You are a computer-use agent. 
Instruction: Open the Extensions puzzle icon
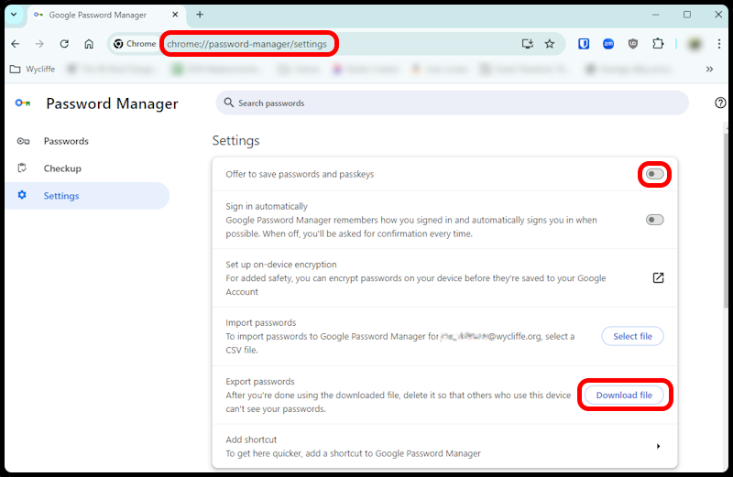tap(658, 44)
